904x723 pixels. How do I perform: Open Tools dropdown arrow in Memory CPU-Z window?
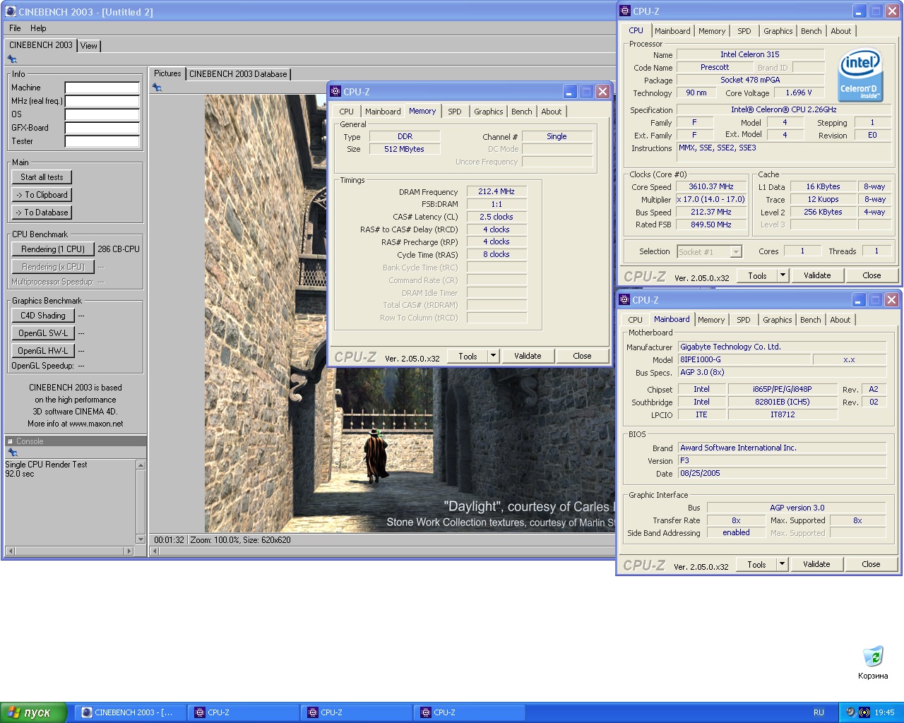point(493,356)
